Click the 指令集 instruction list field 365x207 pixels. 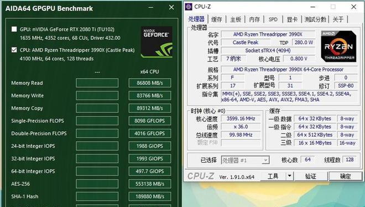coord(289,97)
